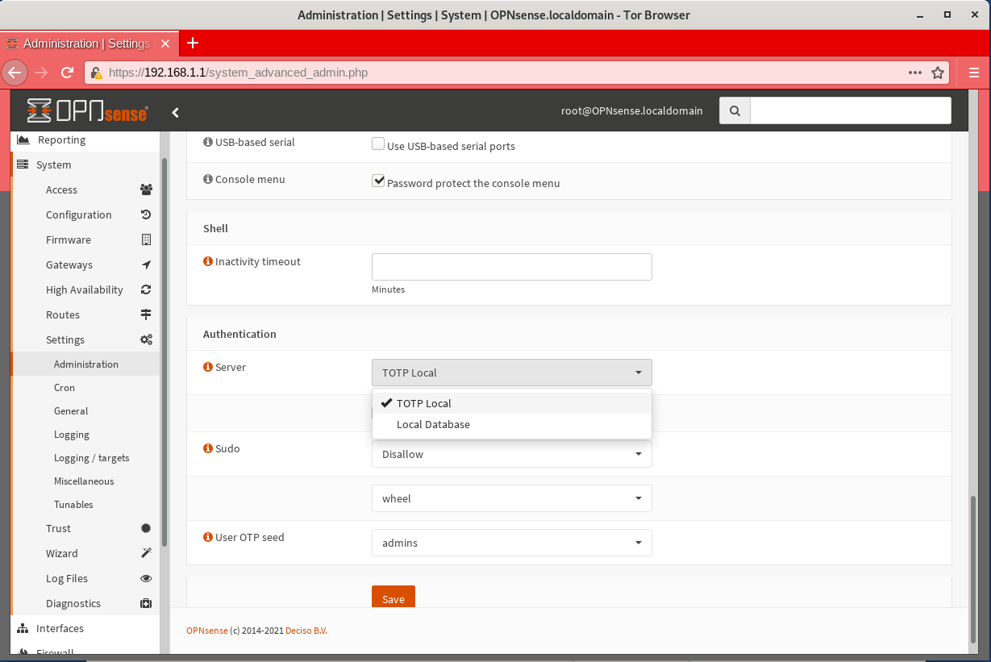Select Local Database from the Server dropdown
Image resolution: width=991 pixels, height=662 pixels.
coord(433,424)
